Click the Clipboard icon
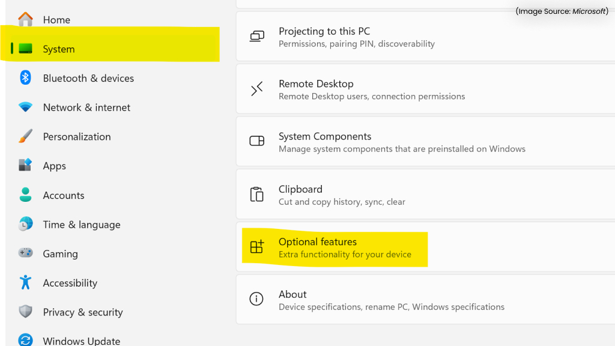615x346 pixels. pos(256,195)
